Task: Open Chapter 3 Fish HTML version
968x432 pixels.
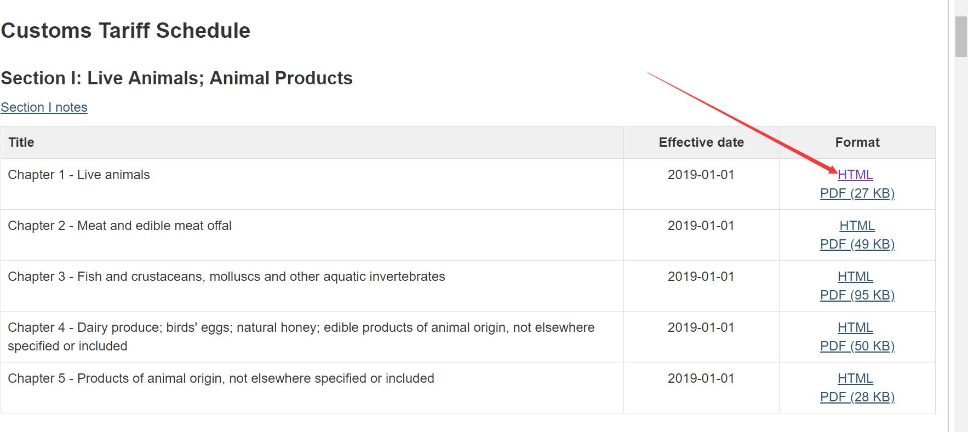Action: 855,277
